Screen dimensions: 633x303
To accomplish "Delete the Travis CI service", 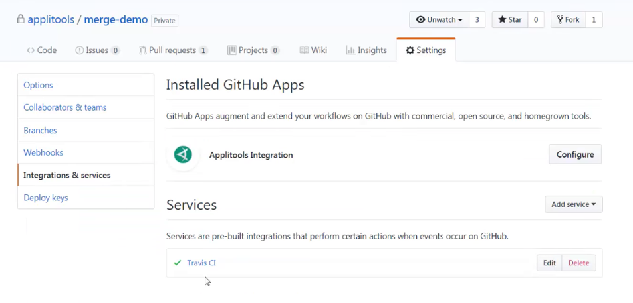I will (x=578, y=263).
